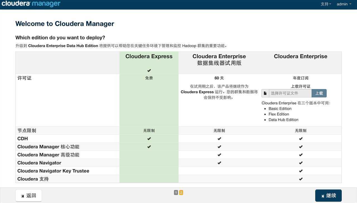Click the 60 天 trial duration text
This screenshot has width=357, height=203.
[x=219, y=78]
